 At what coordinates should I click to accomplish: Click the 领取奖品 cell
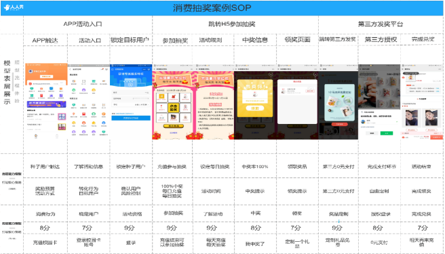(297, 167)
